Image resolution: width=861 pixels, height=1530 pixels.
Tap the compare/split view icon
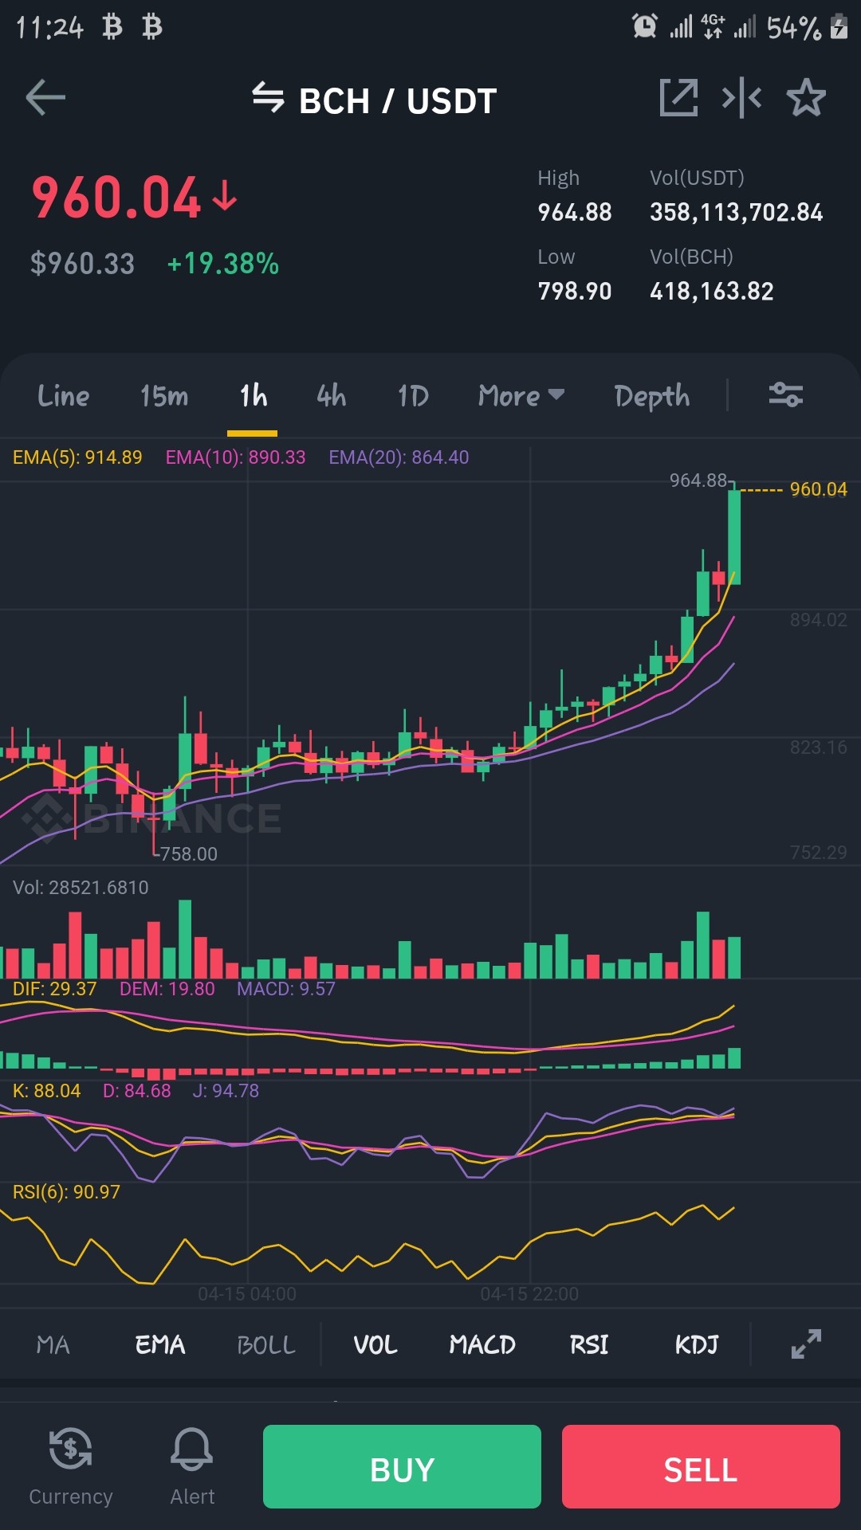741,98
